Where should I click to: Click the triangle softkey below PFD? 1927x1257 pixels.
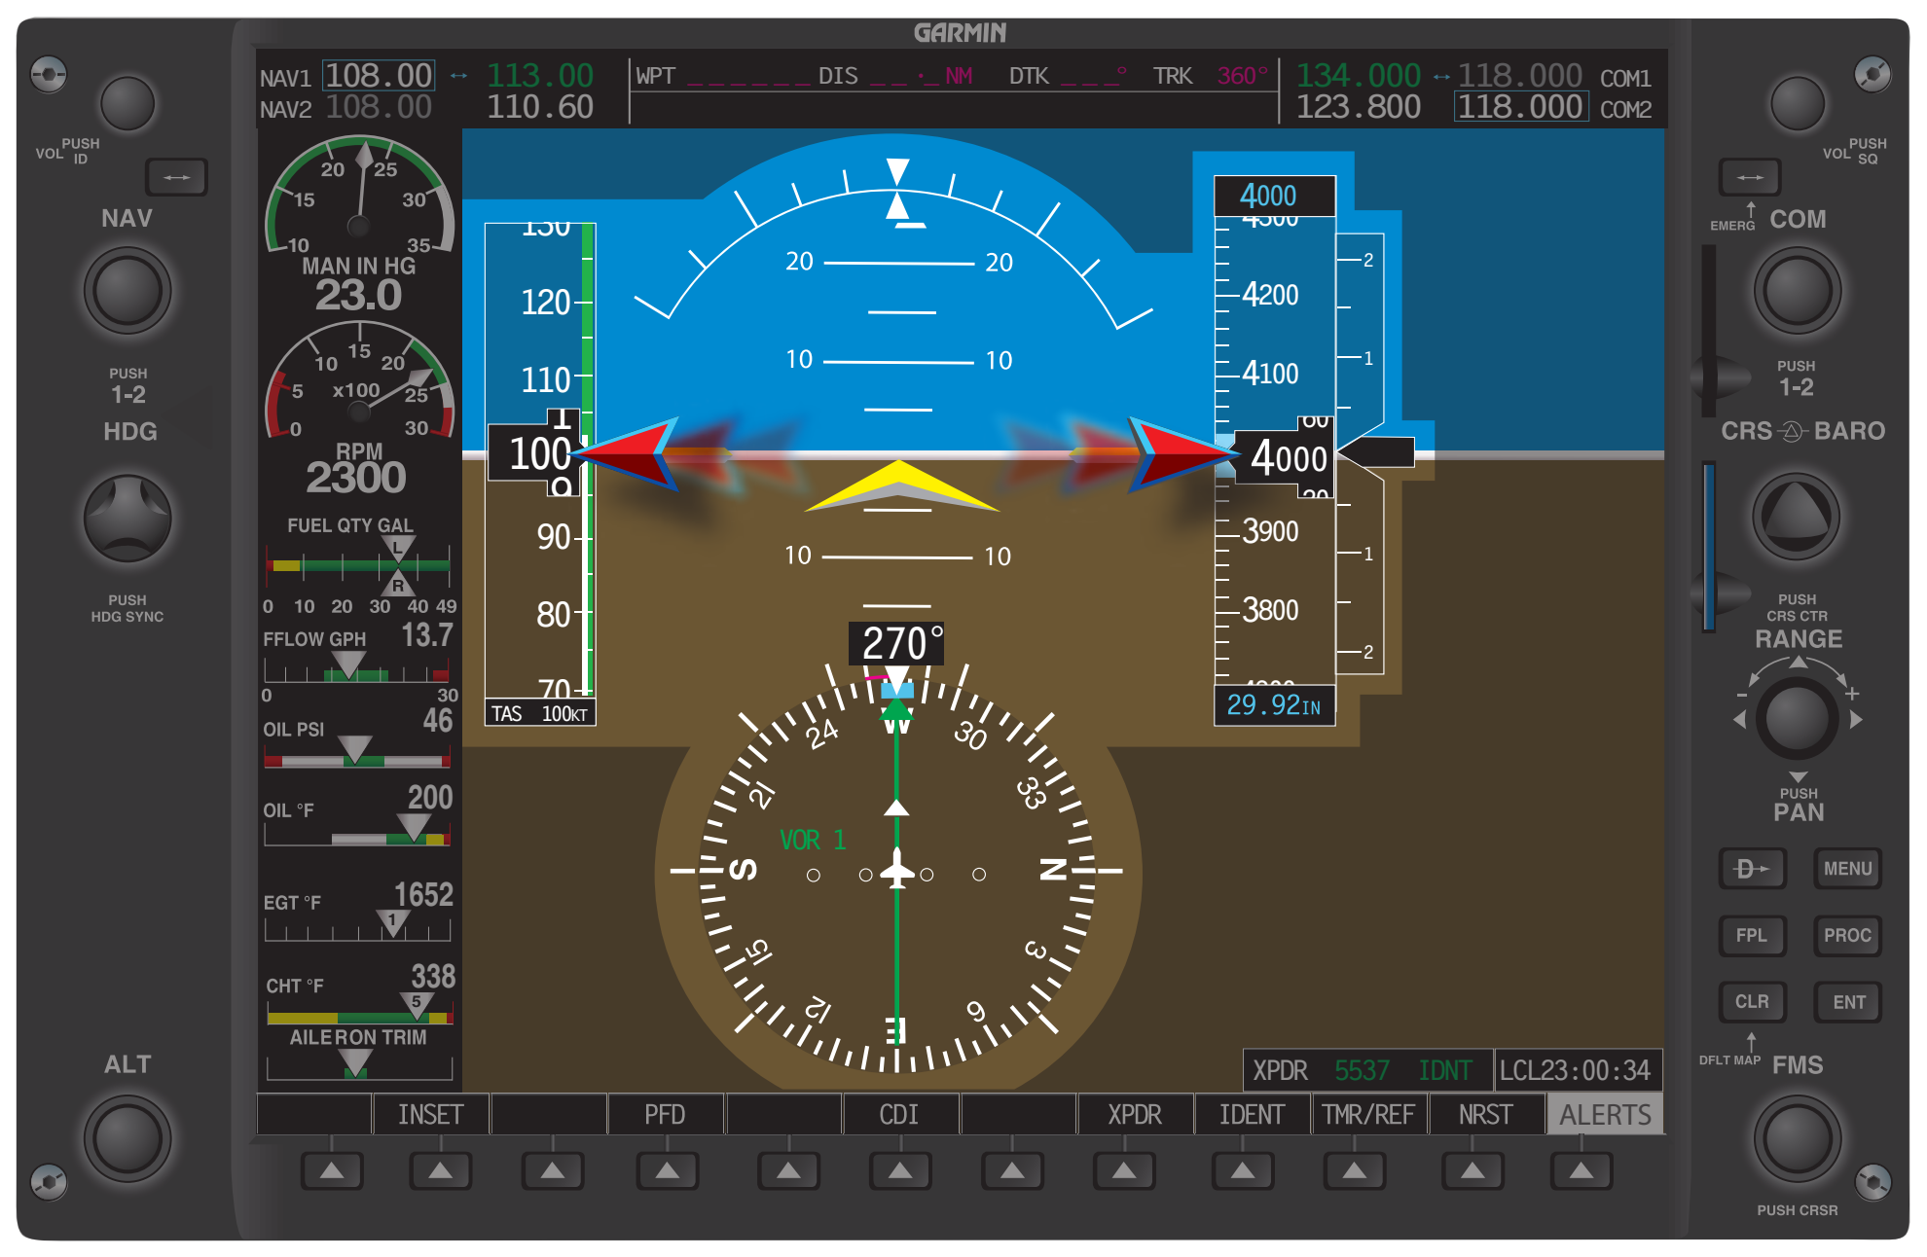pyautogui.click(x=668, y=1170)
